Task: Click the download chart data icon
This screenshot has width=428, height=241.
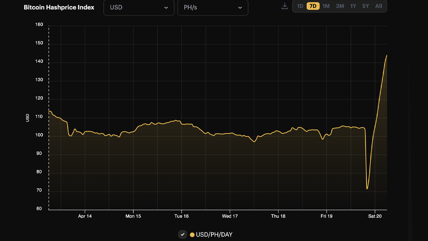Action: point(285,6)
